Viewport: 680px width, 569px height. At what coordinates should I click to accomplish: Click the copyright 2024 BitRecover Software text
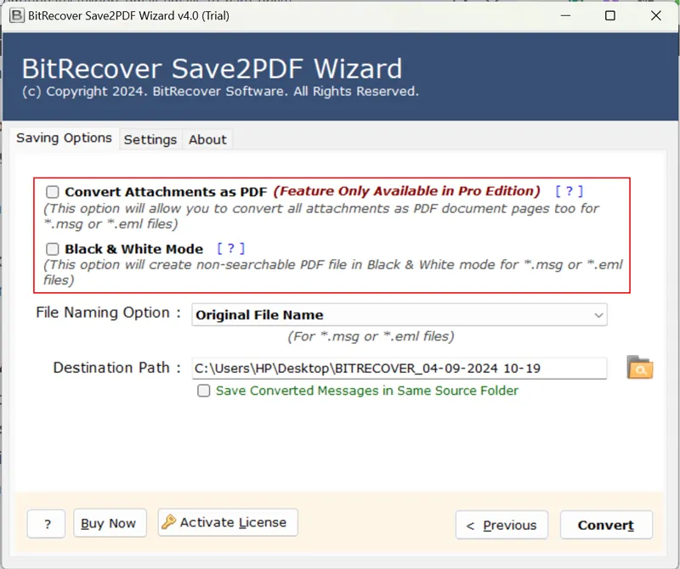220,92
